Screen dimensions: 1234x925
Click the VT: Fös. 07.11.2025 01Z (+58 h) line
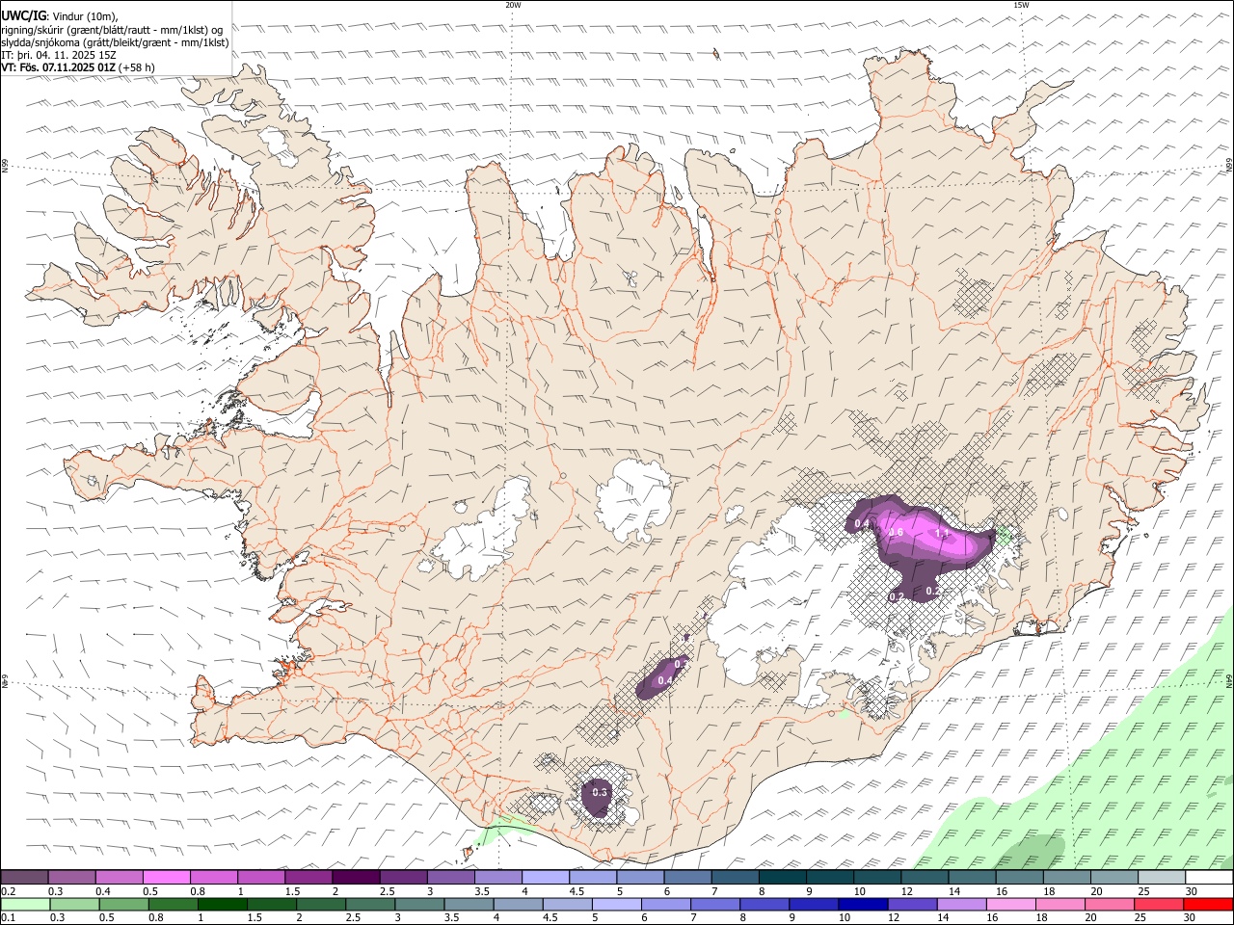click(x=78, y=67)
